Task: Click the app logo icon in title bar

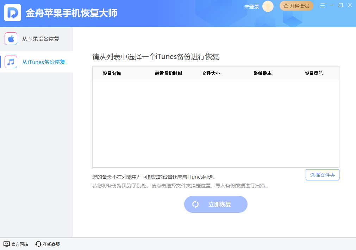Action: click(x=13, y=13)
